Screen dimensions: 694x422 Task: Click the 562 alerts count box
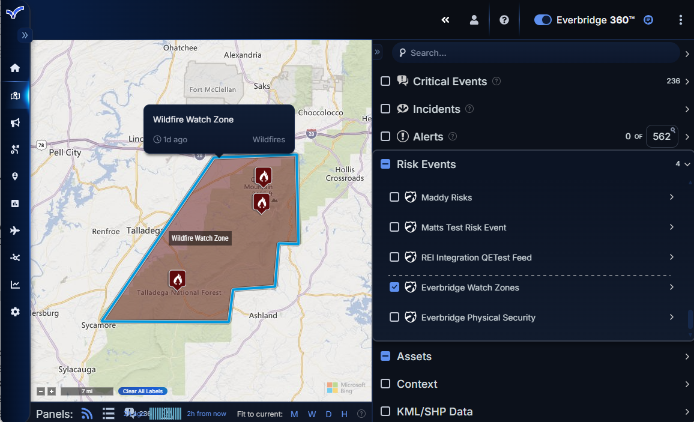662,136
